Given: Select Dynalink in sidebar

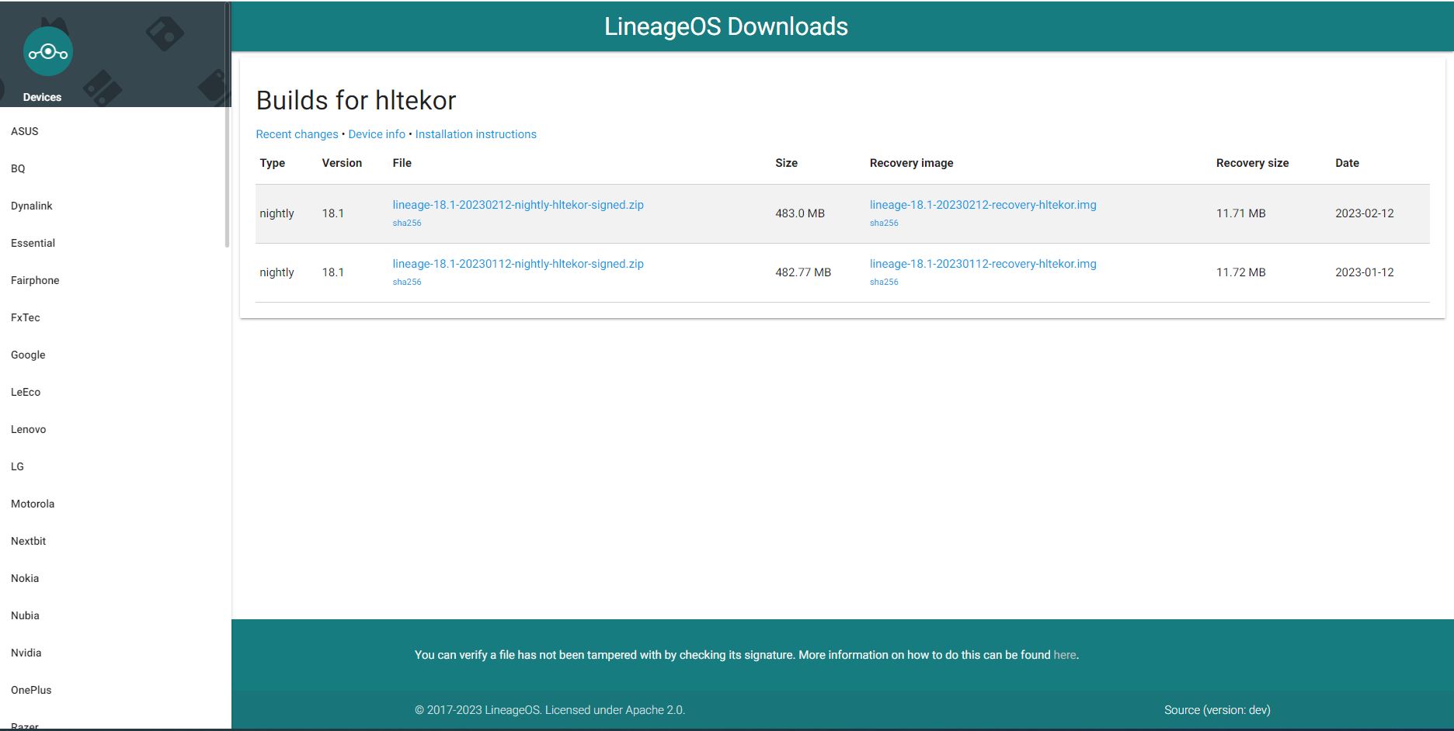Looking at the screenshot, I should click(x=32, y=206).
